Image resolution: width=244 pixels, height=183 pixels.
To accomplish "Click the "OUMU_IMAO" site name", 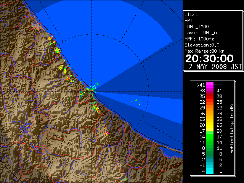I will (197, 27).
